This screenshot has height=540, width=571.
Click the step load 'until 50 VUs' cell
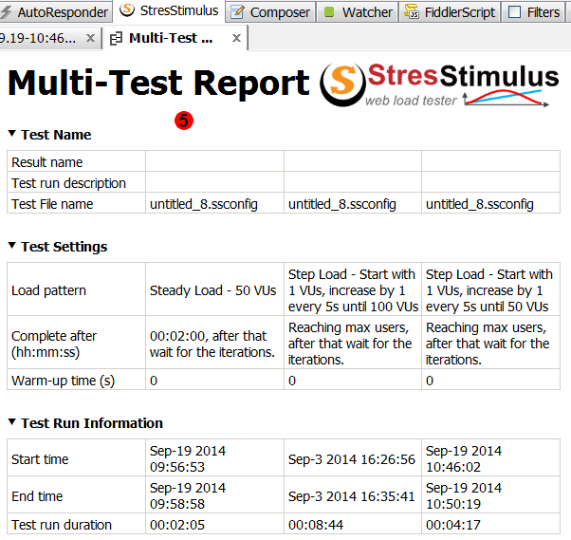(489, 290)
